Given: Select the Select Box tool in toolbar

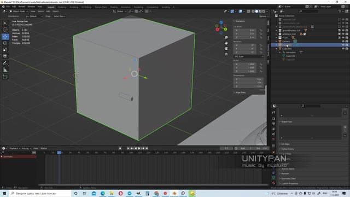Looking at the screenshot, I should pyautogui.click(x=5, y=23).
